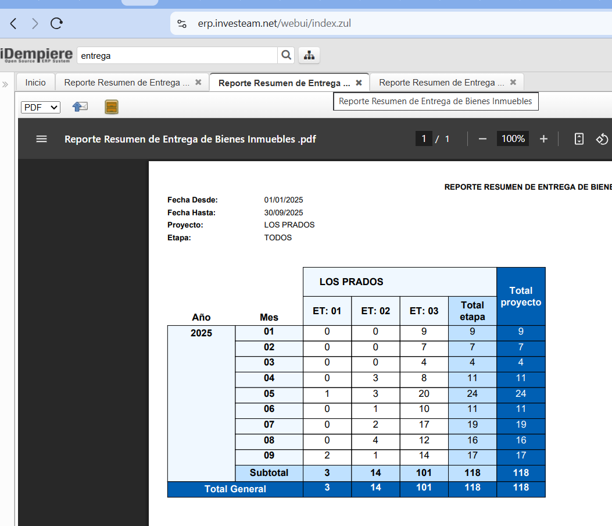The width and height of the screenshot is (612, 526).
Task: Close the active Reporte Resumen tab
Action: (x=359, y=83)
